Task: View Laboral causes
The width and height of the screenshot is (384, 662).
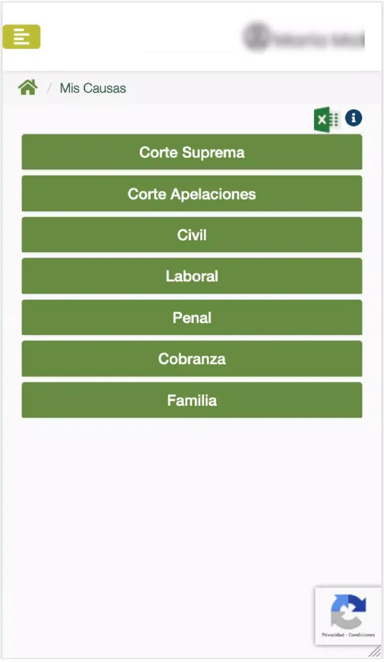Action: (192, 276)
